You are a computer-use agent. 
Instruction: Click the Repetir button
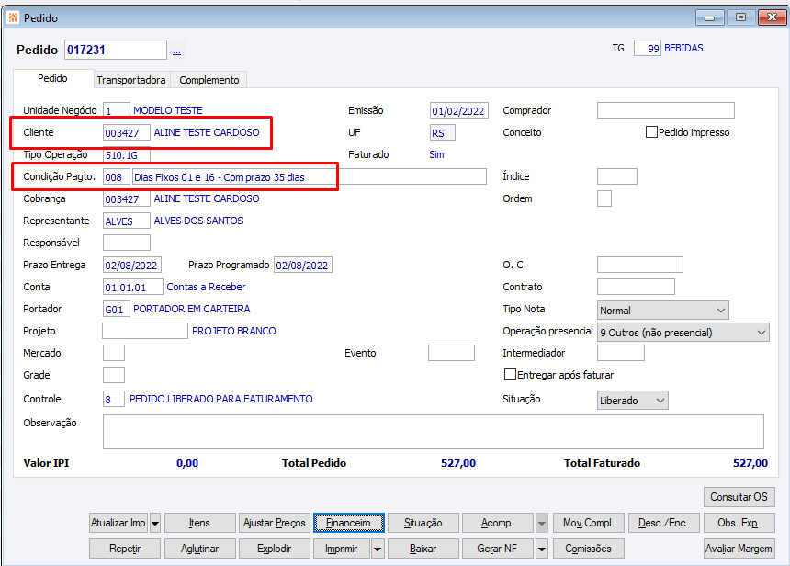tap(125, 549)
